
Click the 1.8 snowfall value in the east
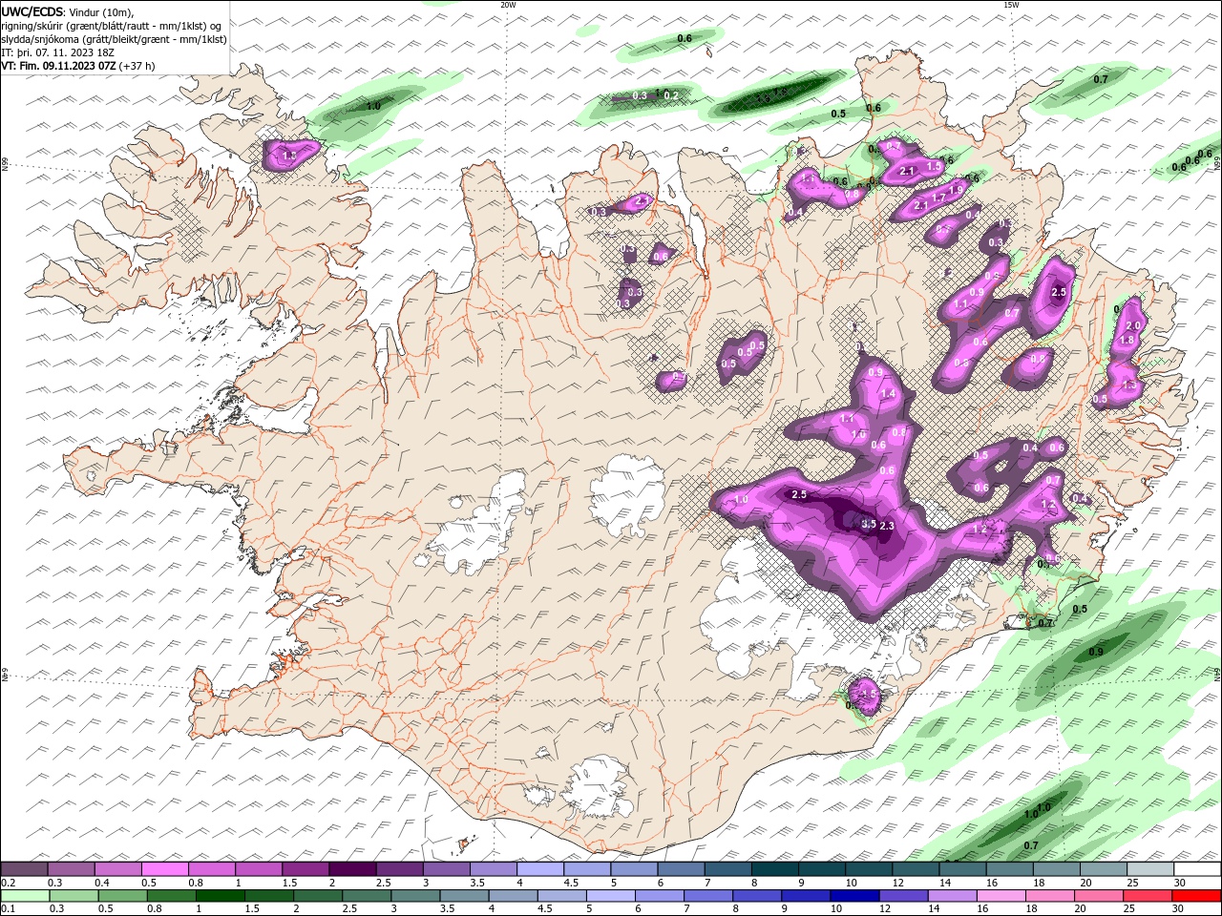click(x=1127, y=341)
